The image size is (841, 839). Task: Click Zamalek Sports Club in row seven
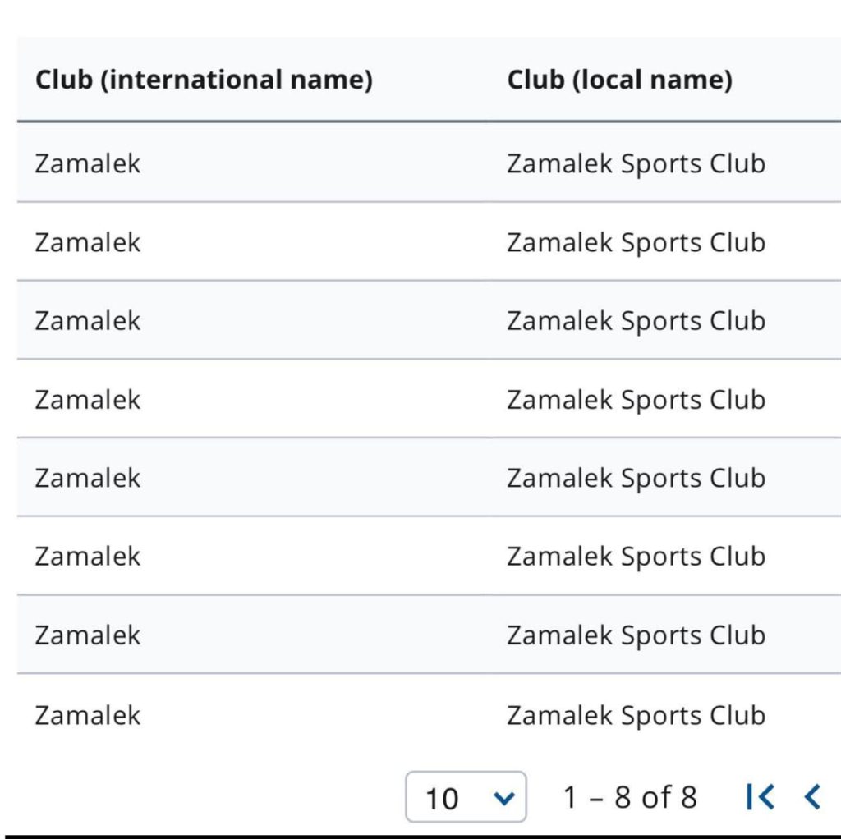coord(636,634)
